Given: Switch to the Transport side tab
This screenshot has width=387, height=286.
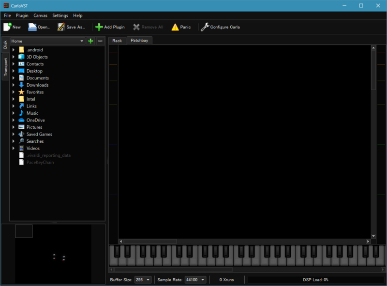Looking at the screenshot, I should [x=5, y=67].
